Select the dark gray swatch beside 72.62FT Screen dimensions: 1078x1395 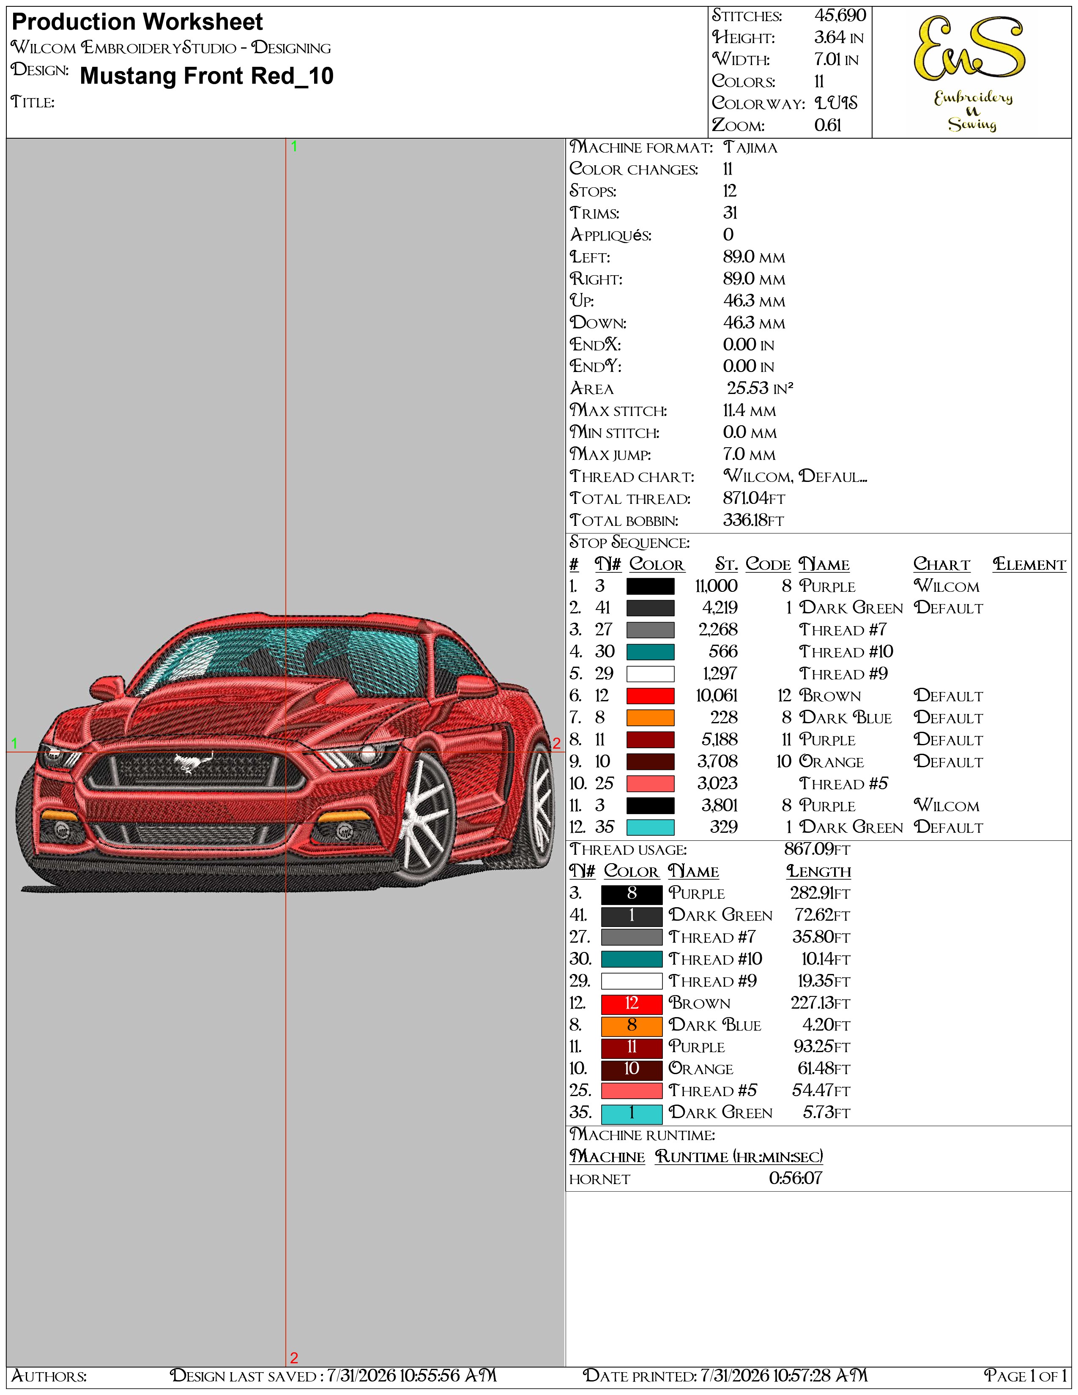click(x=632, y=916)
